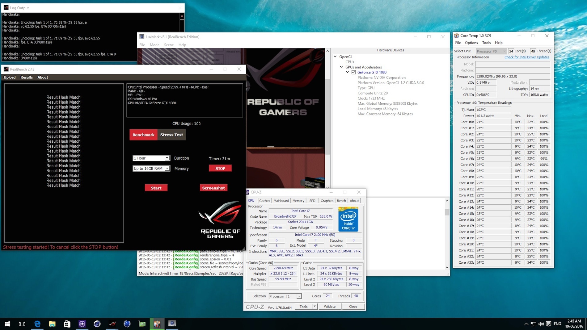Click the red STOP button
The image size is (587, 330).
coord(220,169)
